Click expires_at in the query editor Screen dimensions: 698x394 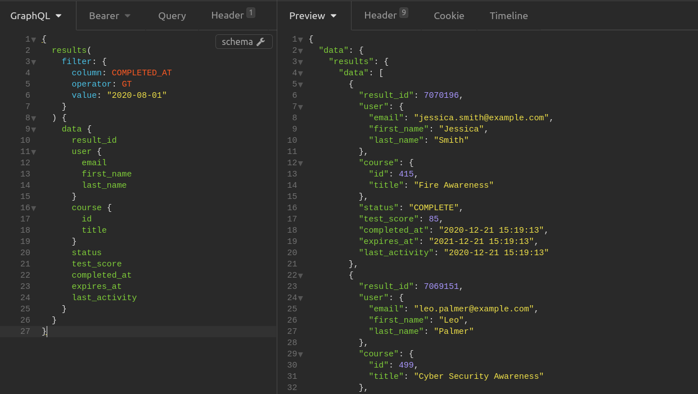[x=97, y=286]
